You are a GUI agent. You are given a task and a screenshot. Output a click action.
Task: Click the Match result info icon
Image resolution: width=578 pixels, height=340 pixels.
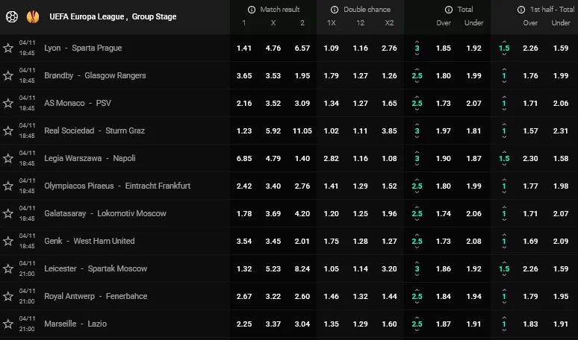(x=253, y=10)
